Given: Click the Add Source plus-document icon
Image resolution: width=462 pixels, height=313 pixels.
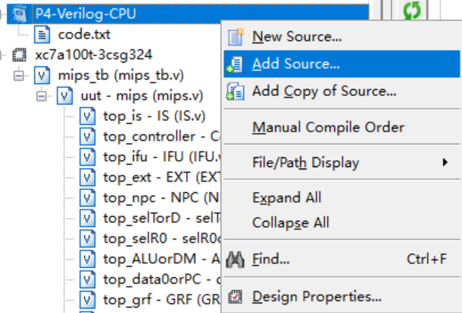Looking at the screenshot, I should pos(236,64).
